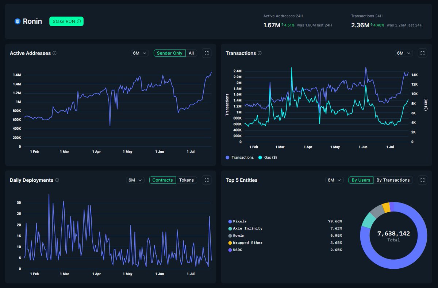Screen dimensions: 438x288
Task: Click the Transactions 24H label in header
Action: tap(367, 16)
